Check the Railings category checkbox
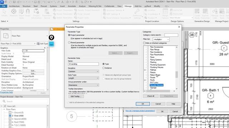 pyautogui.click(x=148, y=70)
